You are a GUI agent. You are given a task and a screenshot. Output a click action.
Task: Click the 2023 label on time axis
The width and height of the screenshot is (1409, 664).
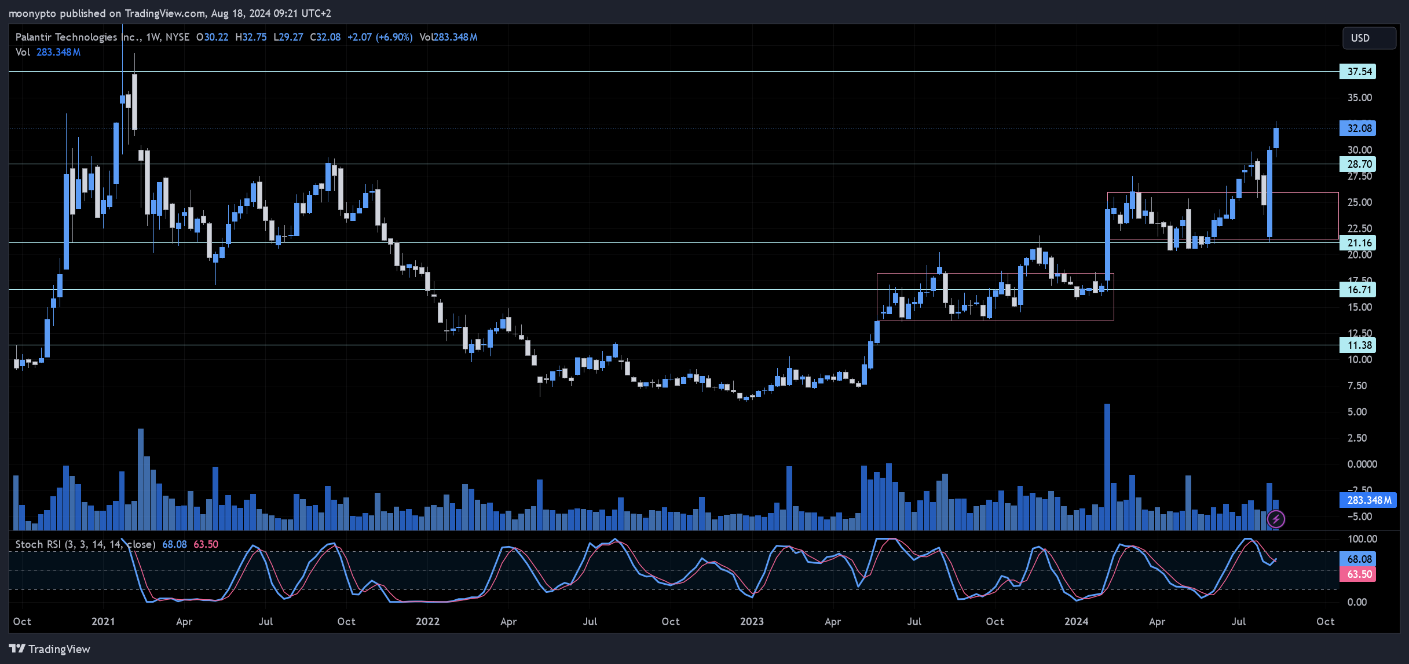point(752,621)
